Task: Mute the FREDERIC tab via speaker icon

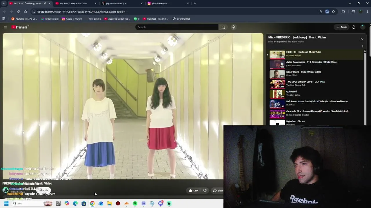Action: tap(45, 3)
